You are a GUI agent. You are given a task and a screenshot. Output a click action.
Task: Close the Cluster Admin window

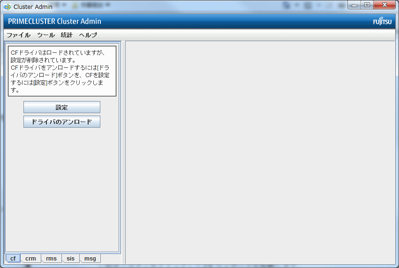[x=384, y=5]
